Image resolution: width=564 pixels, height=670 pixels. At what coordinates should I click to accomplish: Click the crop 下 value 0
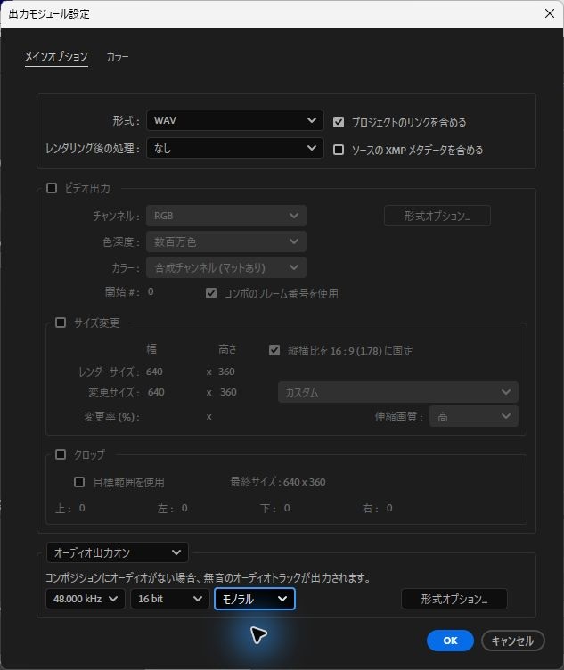pos(287,508)
